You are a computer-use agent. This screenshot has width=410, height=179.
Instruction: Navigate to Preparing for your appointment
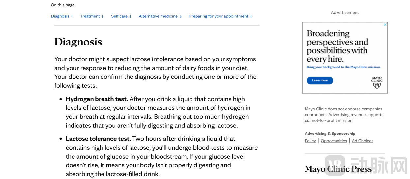point(219,16)
